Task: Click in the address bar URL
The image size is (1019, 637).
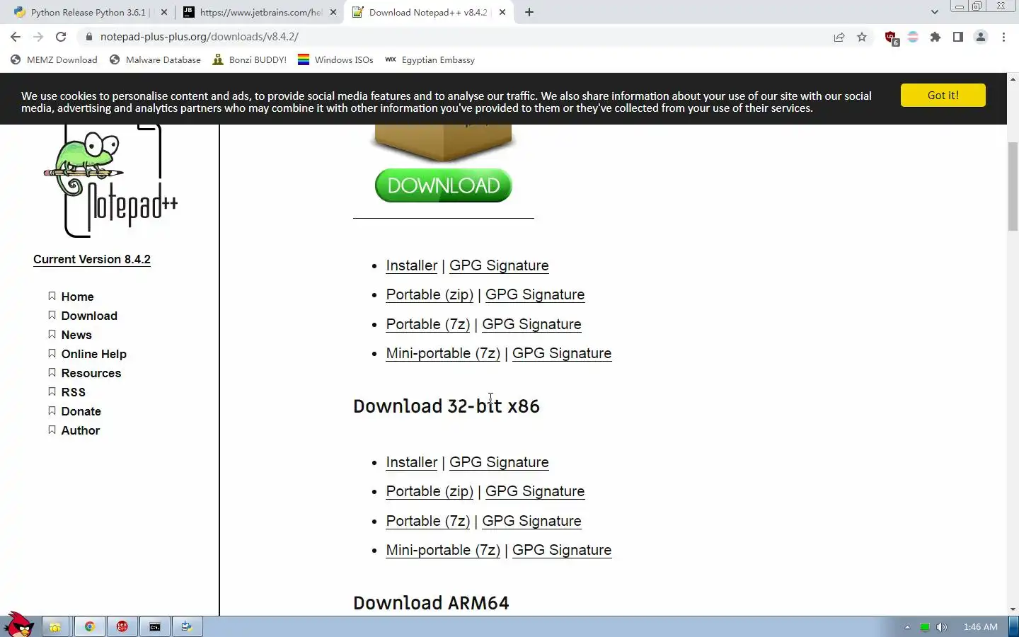Action: coord(200,37)
